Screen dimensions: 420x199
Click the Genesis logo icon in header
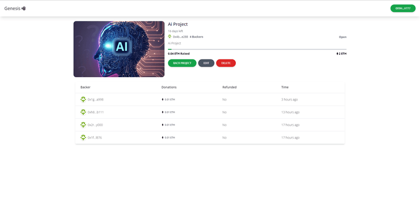tap(23, 9)
